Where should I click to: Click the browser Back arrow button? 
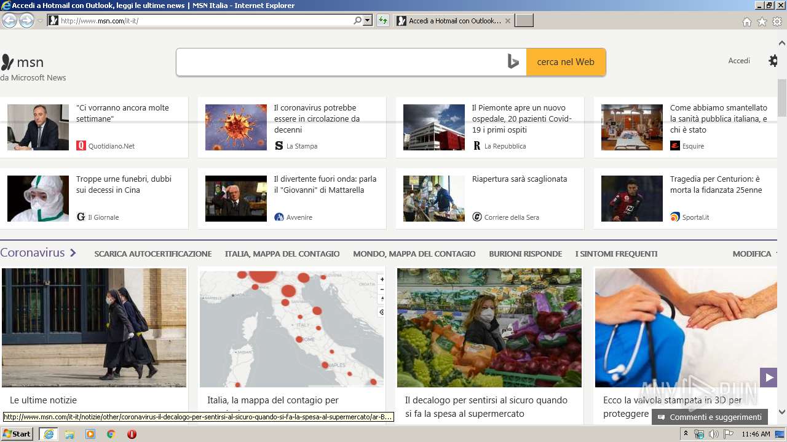click(x=9, y=21)
